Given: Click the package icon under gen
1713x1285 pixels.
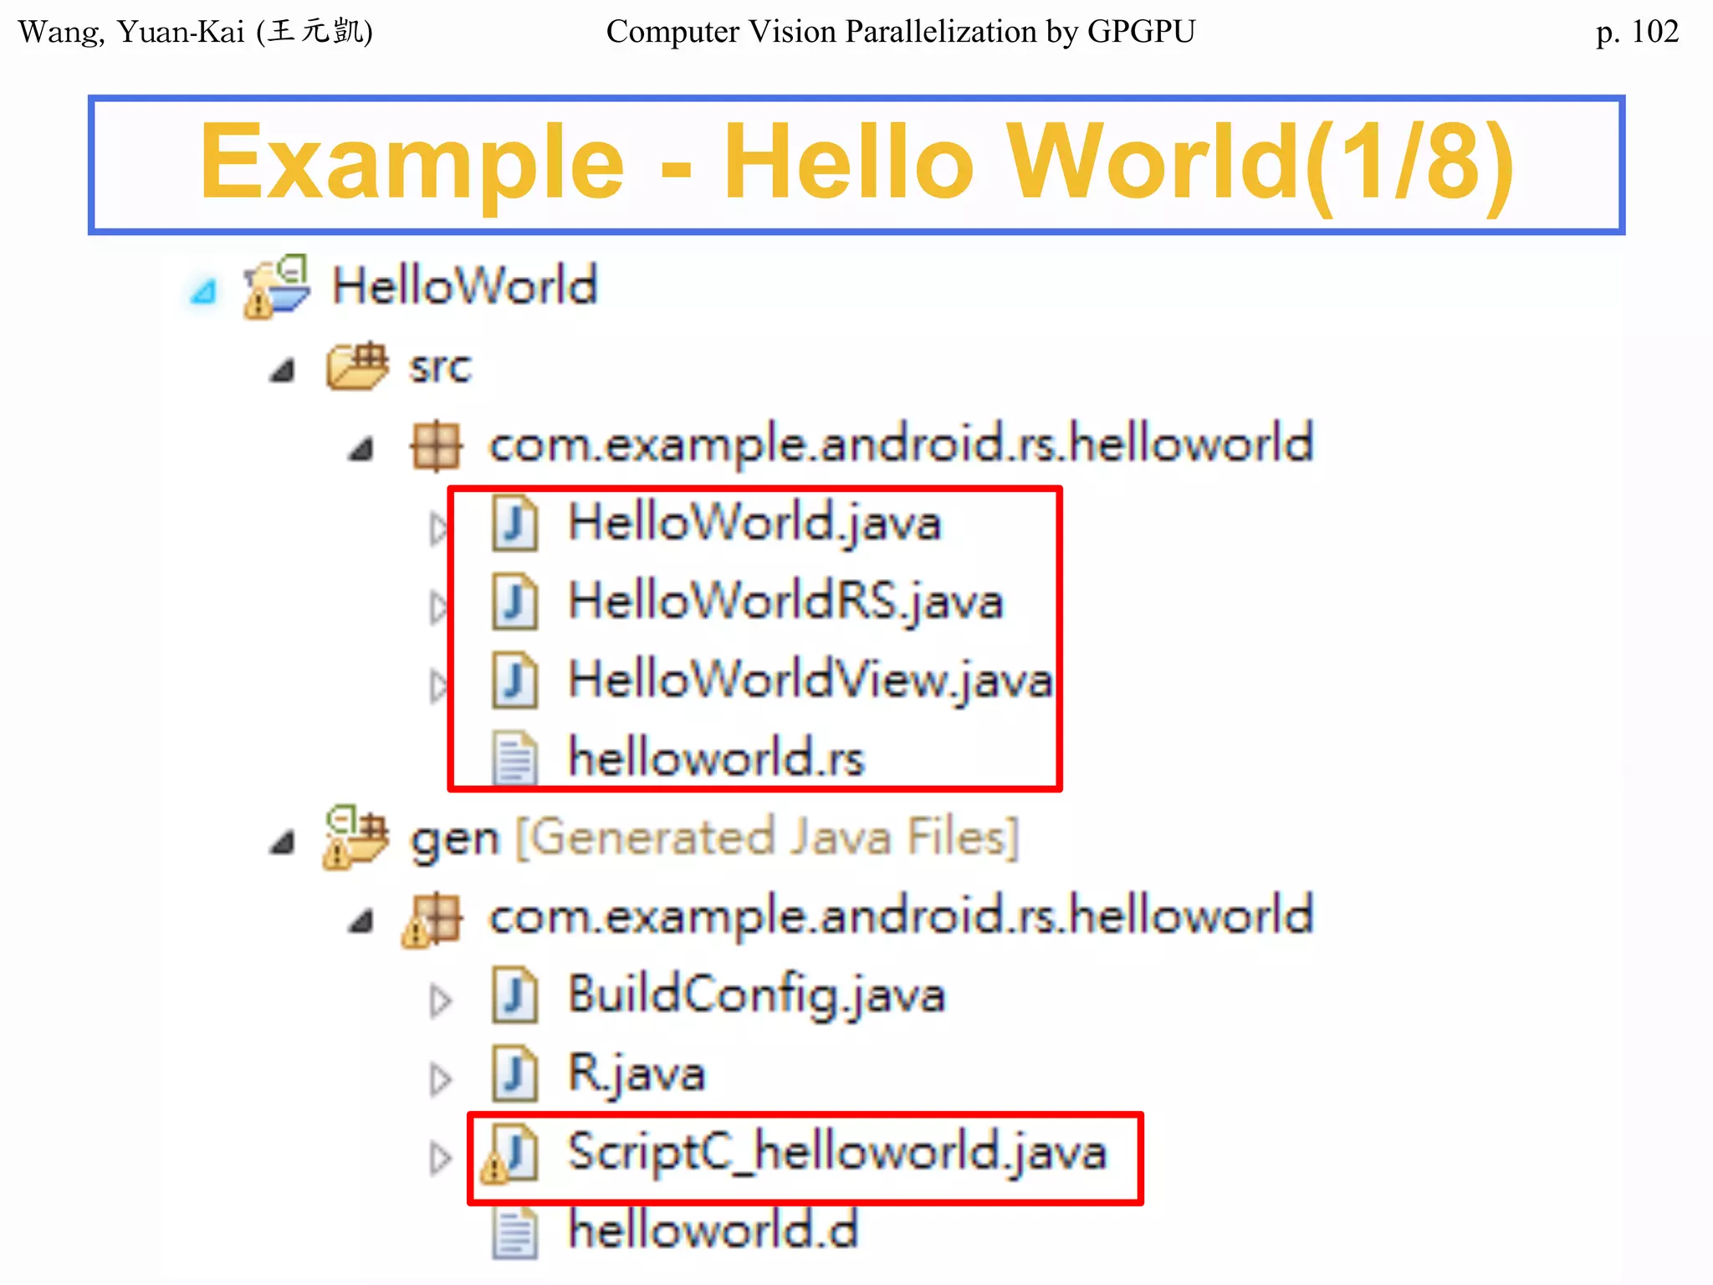Looking at the screenshot, I should [x=432, y=919].
